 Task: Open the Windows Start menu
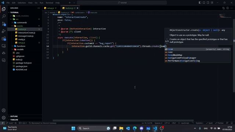[73, 128]
